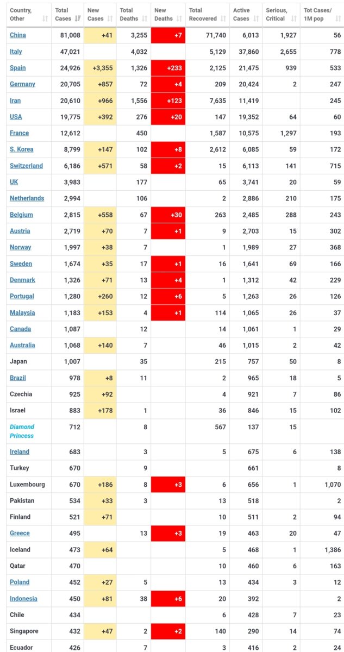This screenshot has height=652, width=344.
Task: Click the Serious, Critical sort icon
Action: [293, 18]
